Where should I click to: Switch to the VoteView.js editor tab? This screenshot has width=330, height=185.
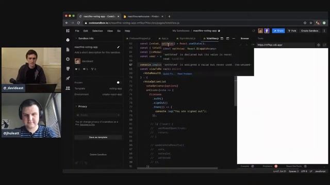(x=211, y=39)
